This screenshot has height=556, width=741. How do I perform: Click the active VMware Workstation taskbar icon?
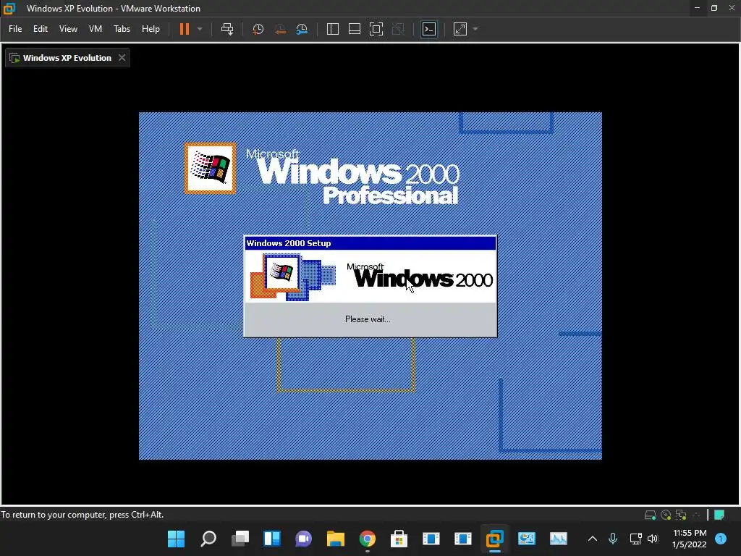494,539
